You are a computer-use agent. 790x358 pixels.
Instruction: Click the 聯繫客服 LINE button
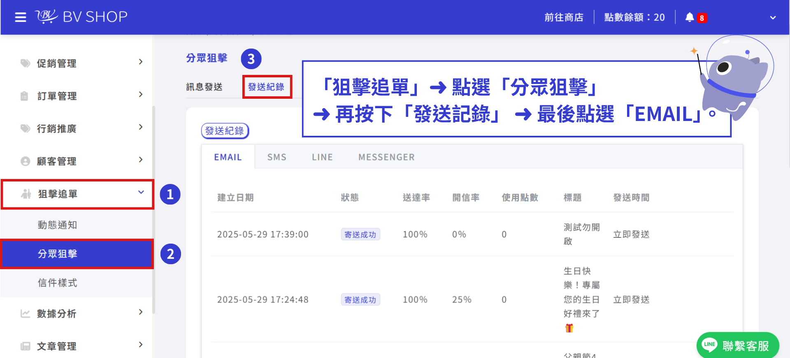[738, 345]
